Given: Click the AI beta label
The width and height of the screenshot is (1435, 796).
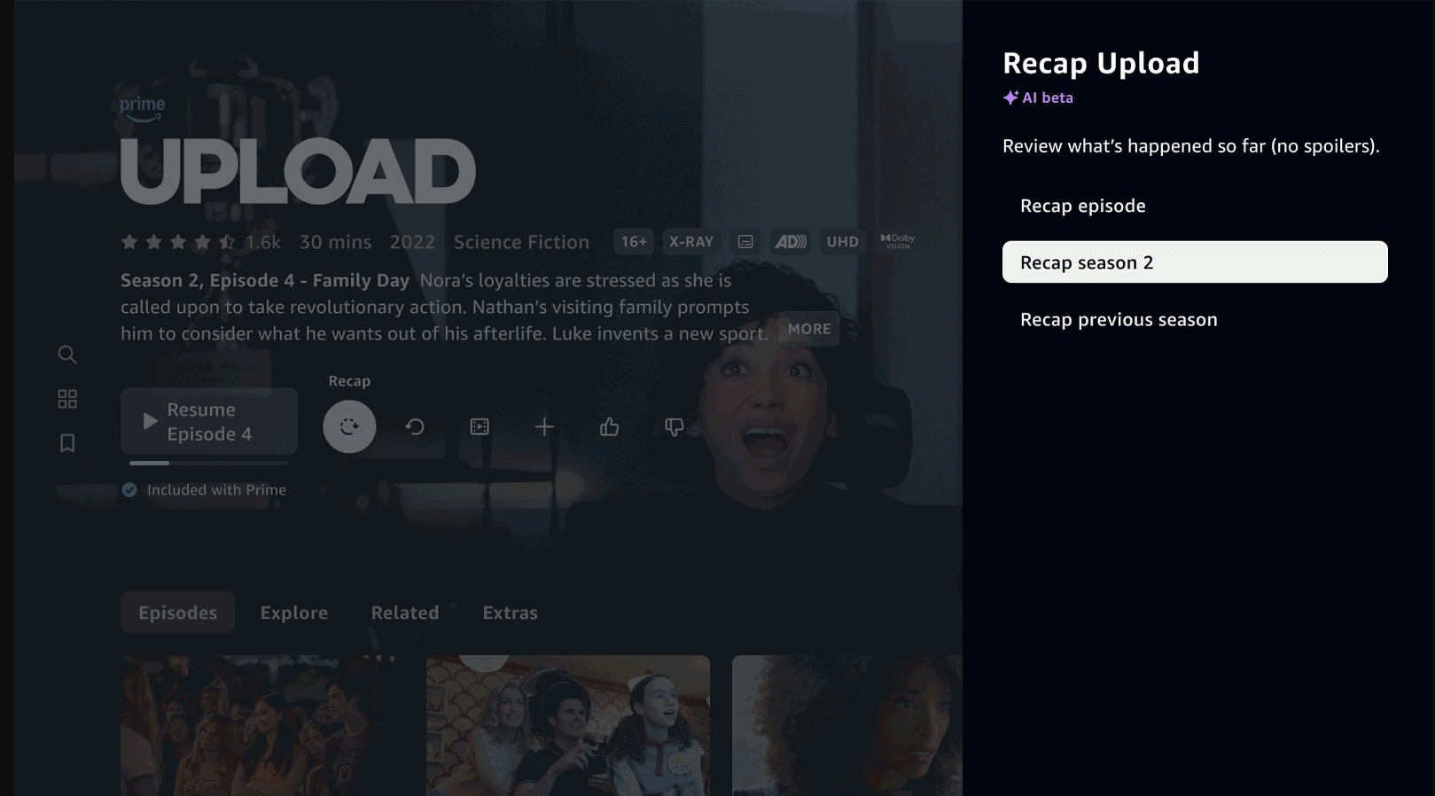Looking at the screenshot, I should pos(1048,98).
